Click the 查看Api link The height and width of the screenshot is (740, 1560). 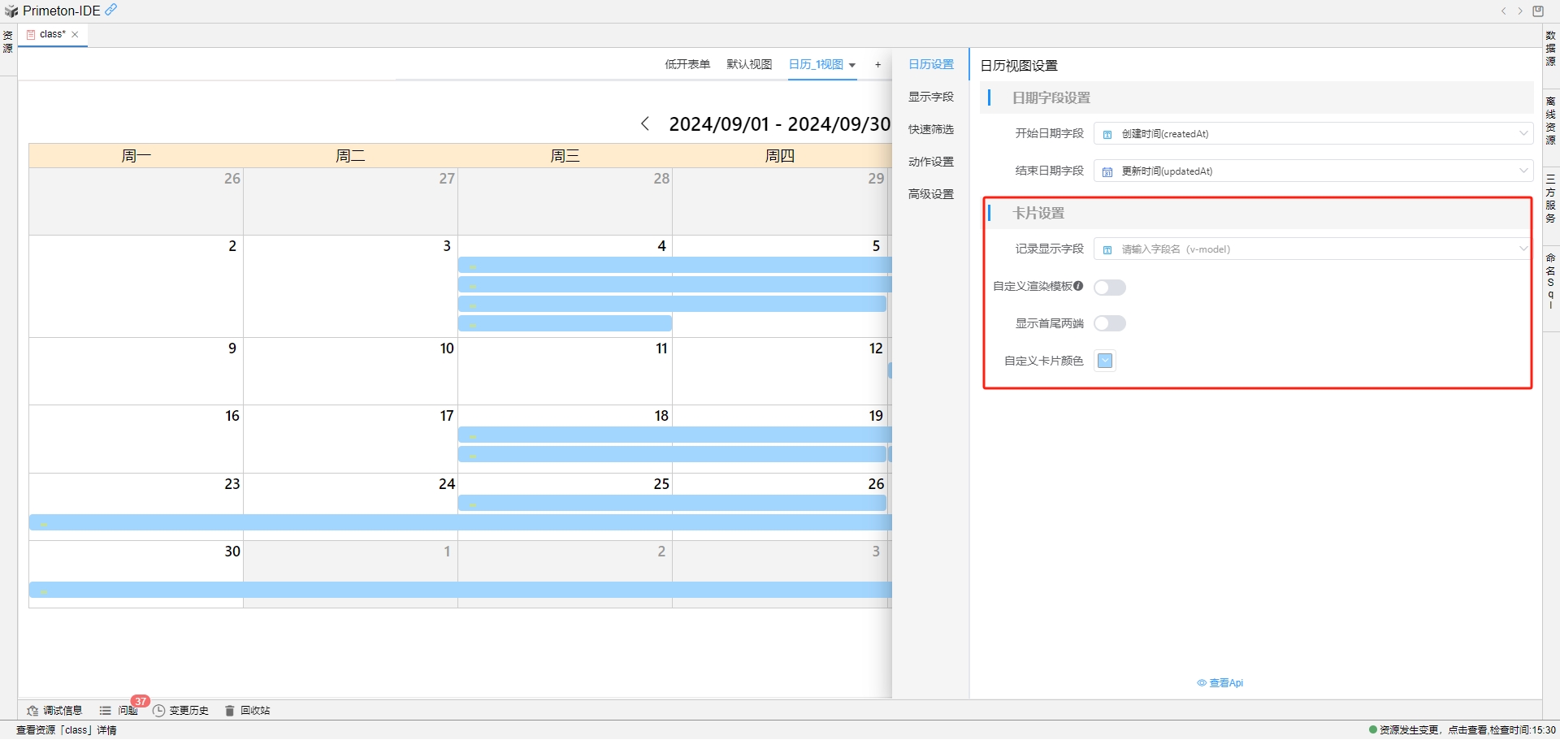(1221, 682)
